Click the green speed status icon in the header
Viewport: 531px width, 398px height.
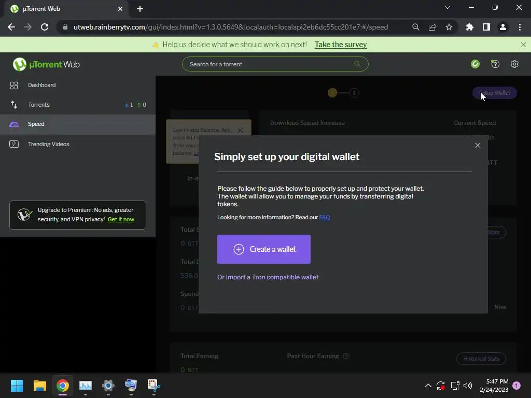point(475,64)
